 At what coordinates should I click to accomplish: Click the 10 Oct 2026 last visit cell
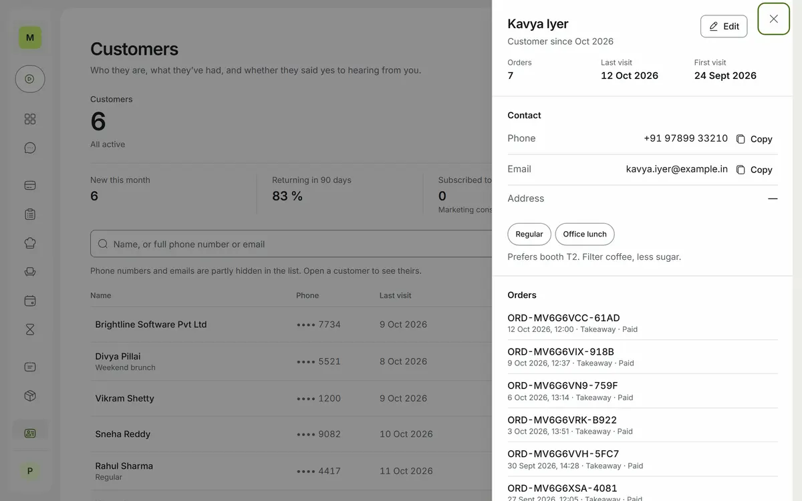coord(406,434)
